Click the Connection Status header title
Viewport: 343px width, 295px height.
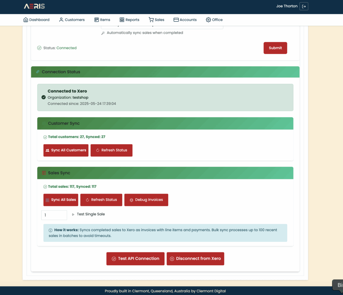tap(61, 72)
